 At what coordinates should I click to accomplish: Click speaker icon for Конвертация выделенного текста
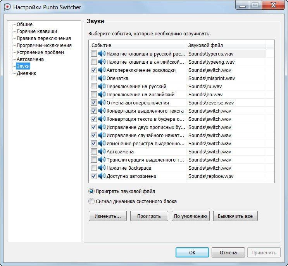click(102, 111)
